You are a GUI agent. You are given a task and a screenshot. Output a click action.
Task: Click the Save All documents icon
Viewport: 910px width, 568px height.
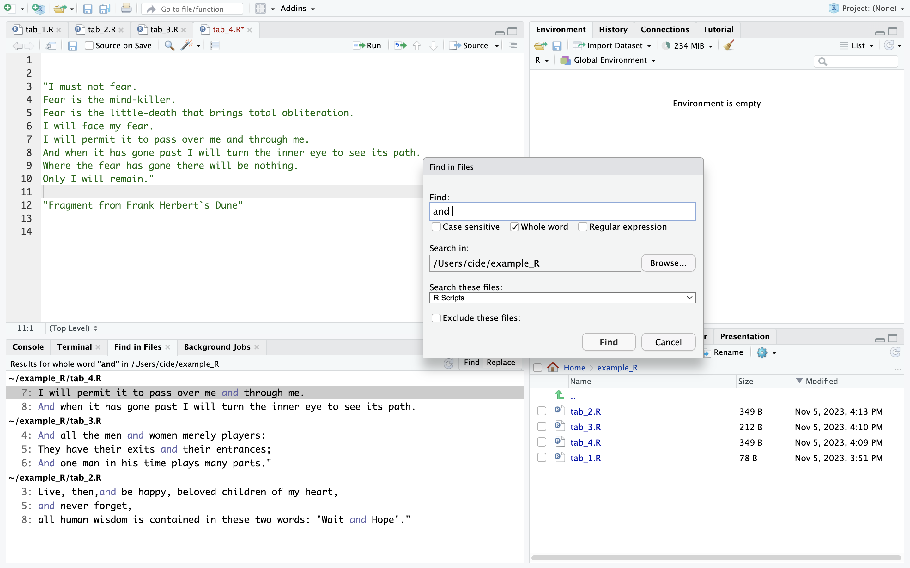[105, 9]
